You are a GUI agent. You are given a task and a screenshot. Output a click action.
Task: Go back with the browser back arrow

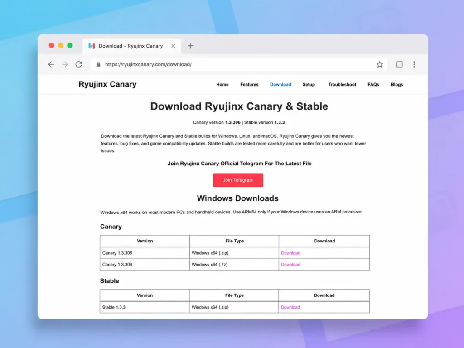click(x=51, y=64)
